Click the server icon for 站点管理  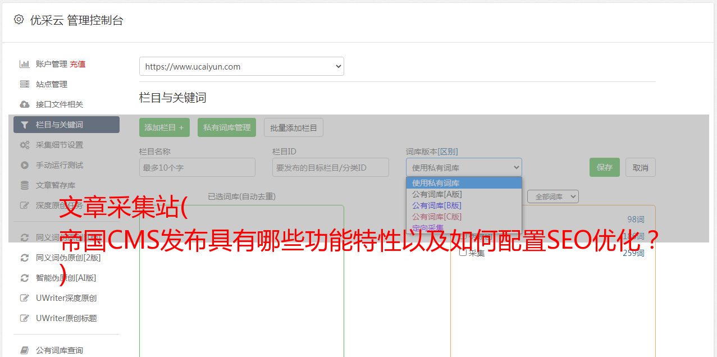[24, 84]
